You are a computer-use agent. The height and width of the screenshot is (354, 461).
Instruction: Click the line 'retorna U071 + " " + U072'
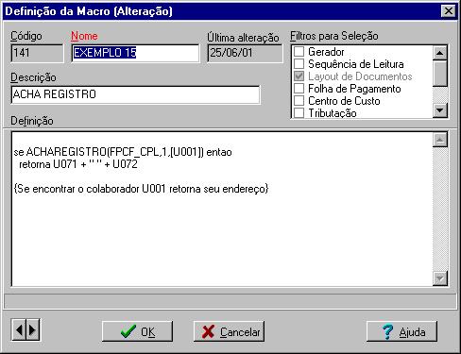[x=78, y=164]
